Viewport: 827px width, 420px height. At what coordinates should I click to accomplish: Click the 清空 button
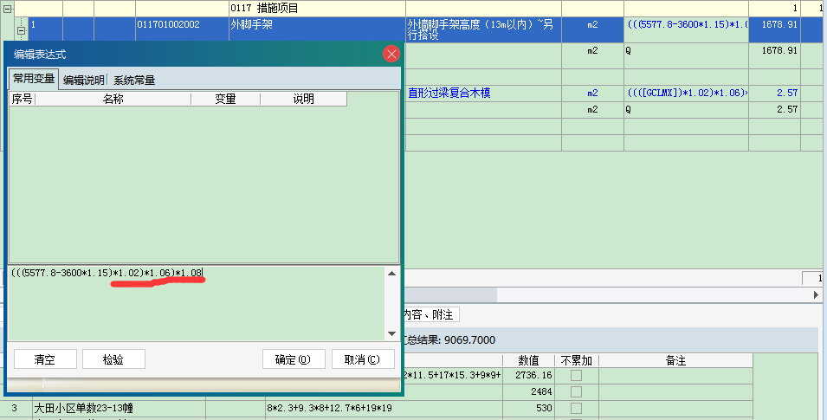pos(45,359)
